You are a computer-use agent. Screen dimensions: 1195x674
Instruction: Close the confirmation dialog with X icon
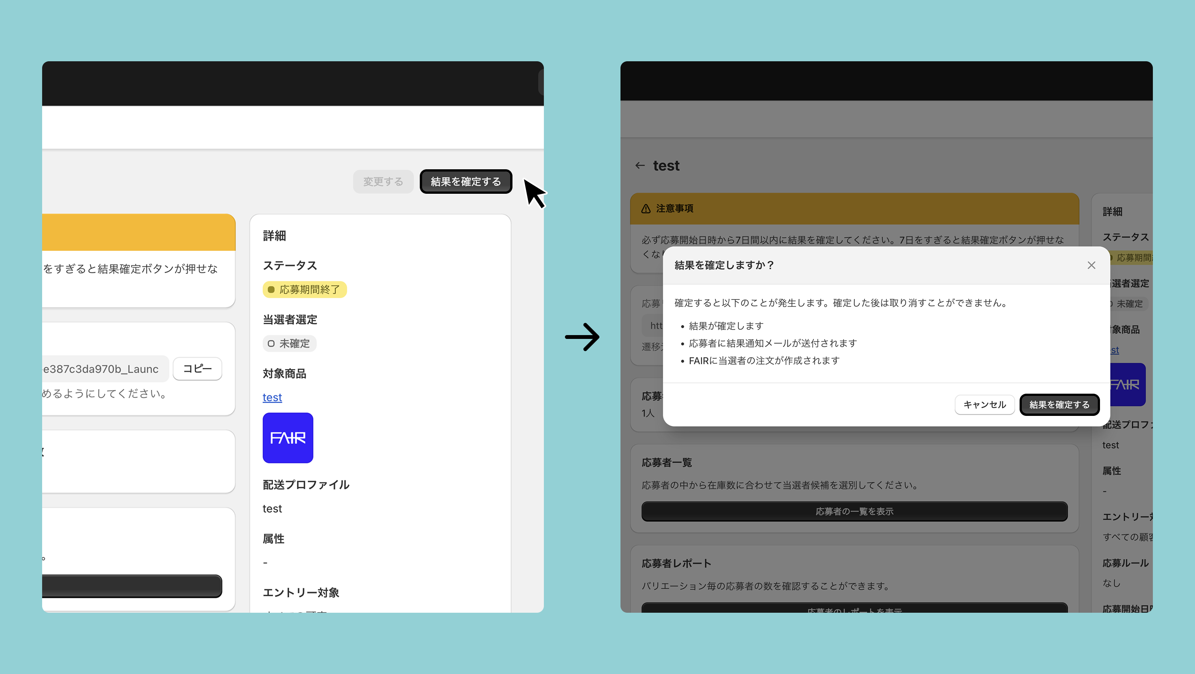[x=1091, y=265]
